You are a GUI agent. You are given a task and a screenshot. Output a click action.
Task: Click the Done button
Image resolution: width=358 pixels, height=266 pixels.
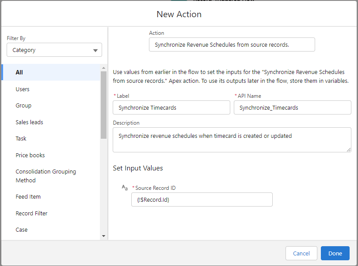click(335, 253)
